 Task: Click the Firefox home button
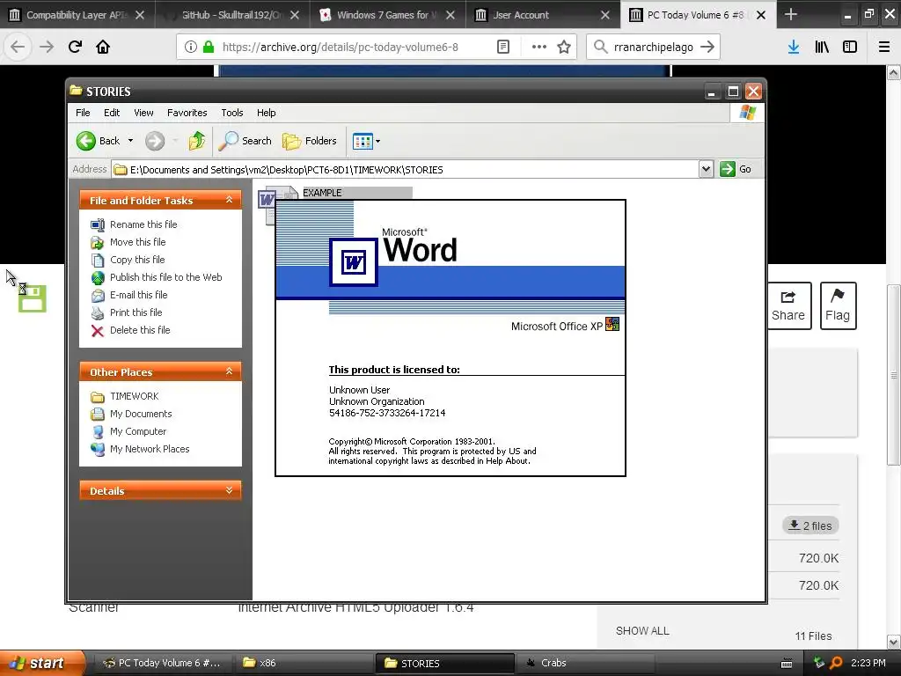click(103, 47)
